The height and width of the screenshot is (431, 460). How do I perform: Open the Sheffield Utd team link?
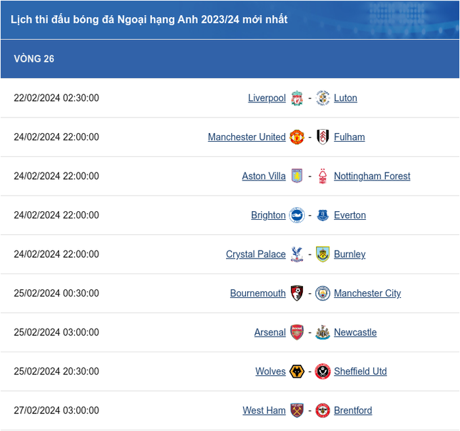point(360,371)
